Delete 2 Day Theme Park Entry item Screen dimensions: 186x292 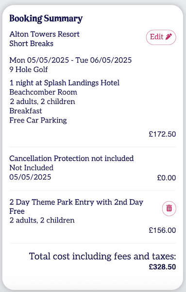point(169,208)
